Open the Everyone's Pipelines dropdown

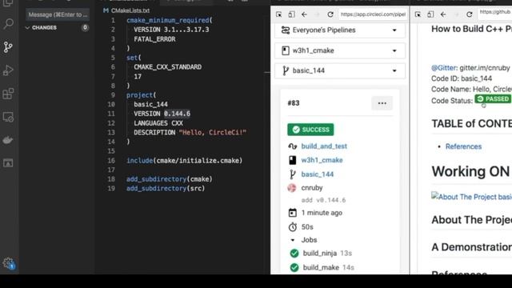(340, 30)
